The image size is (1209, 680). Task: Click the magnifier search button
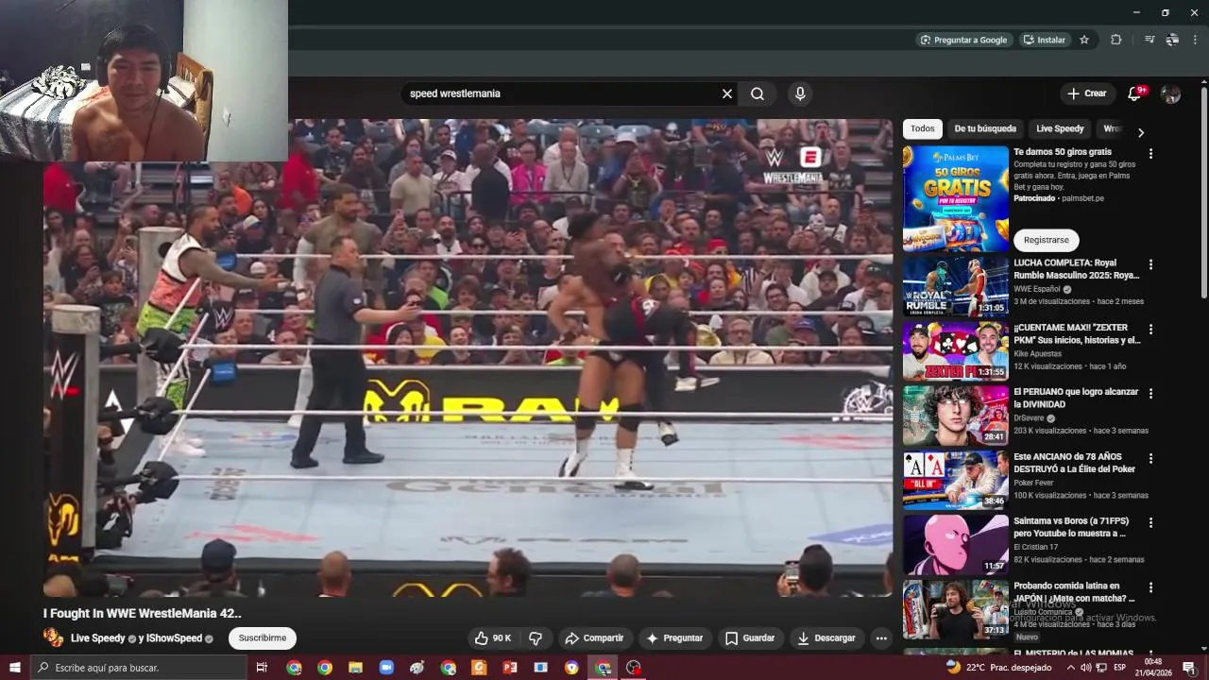coord(758,93)
